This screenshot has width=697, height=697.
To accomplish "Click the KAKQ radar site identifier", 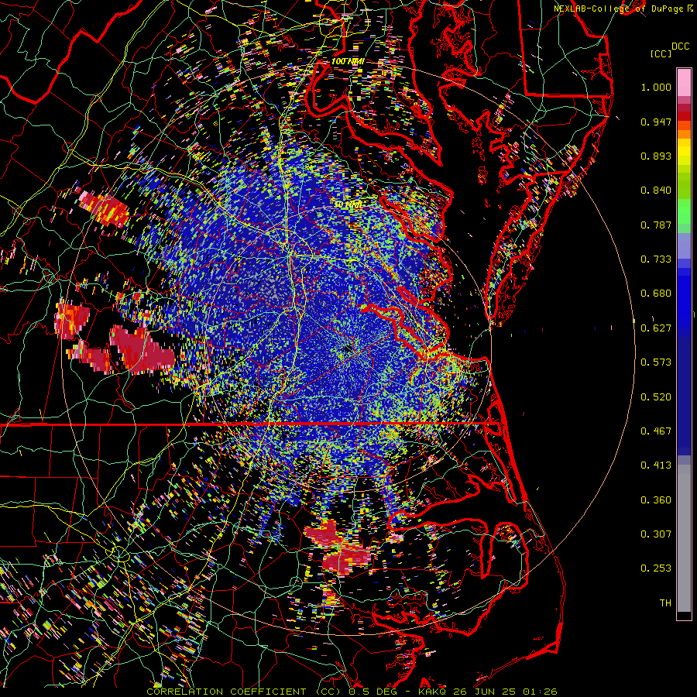I will (434, 692).
